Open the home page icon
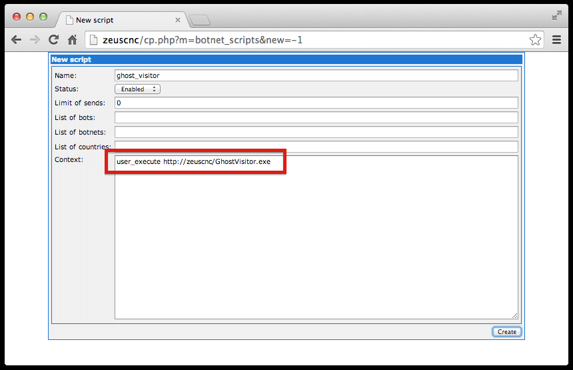This screenshot has width=573, height=370. tap(73, 40)
